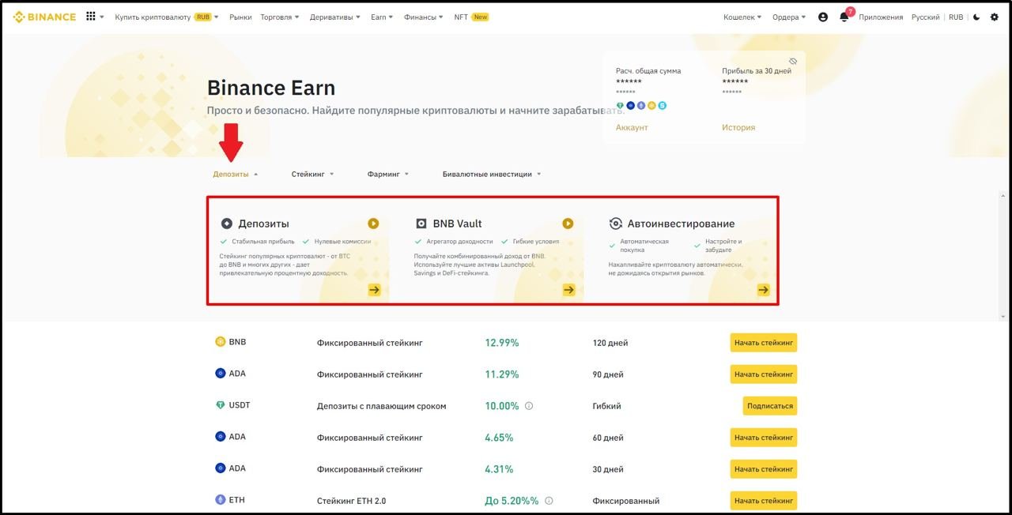Open the notifications bell icon
This screenshot has width=1012, height=515.
pos(844,17)
